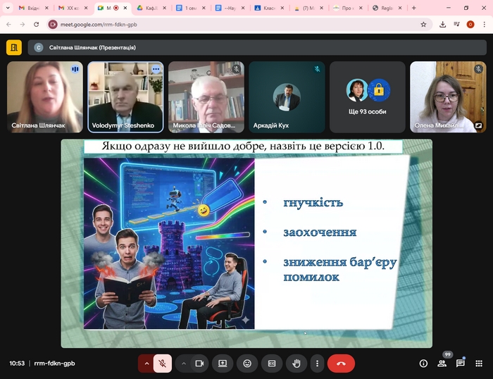Image resolution: width=493 pixels, height=379 pixels.
Task: Toggle the camera on
Action: tap(199, 364)
